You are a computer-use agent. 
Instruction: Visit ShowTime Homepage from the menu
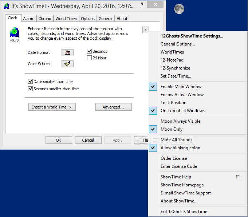198,185
